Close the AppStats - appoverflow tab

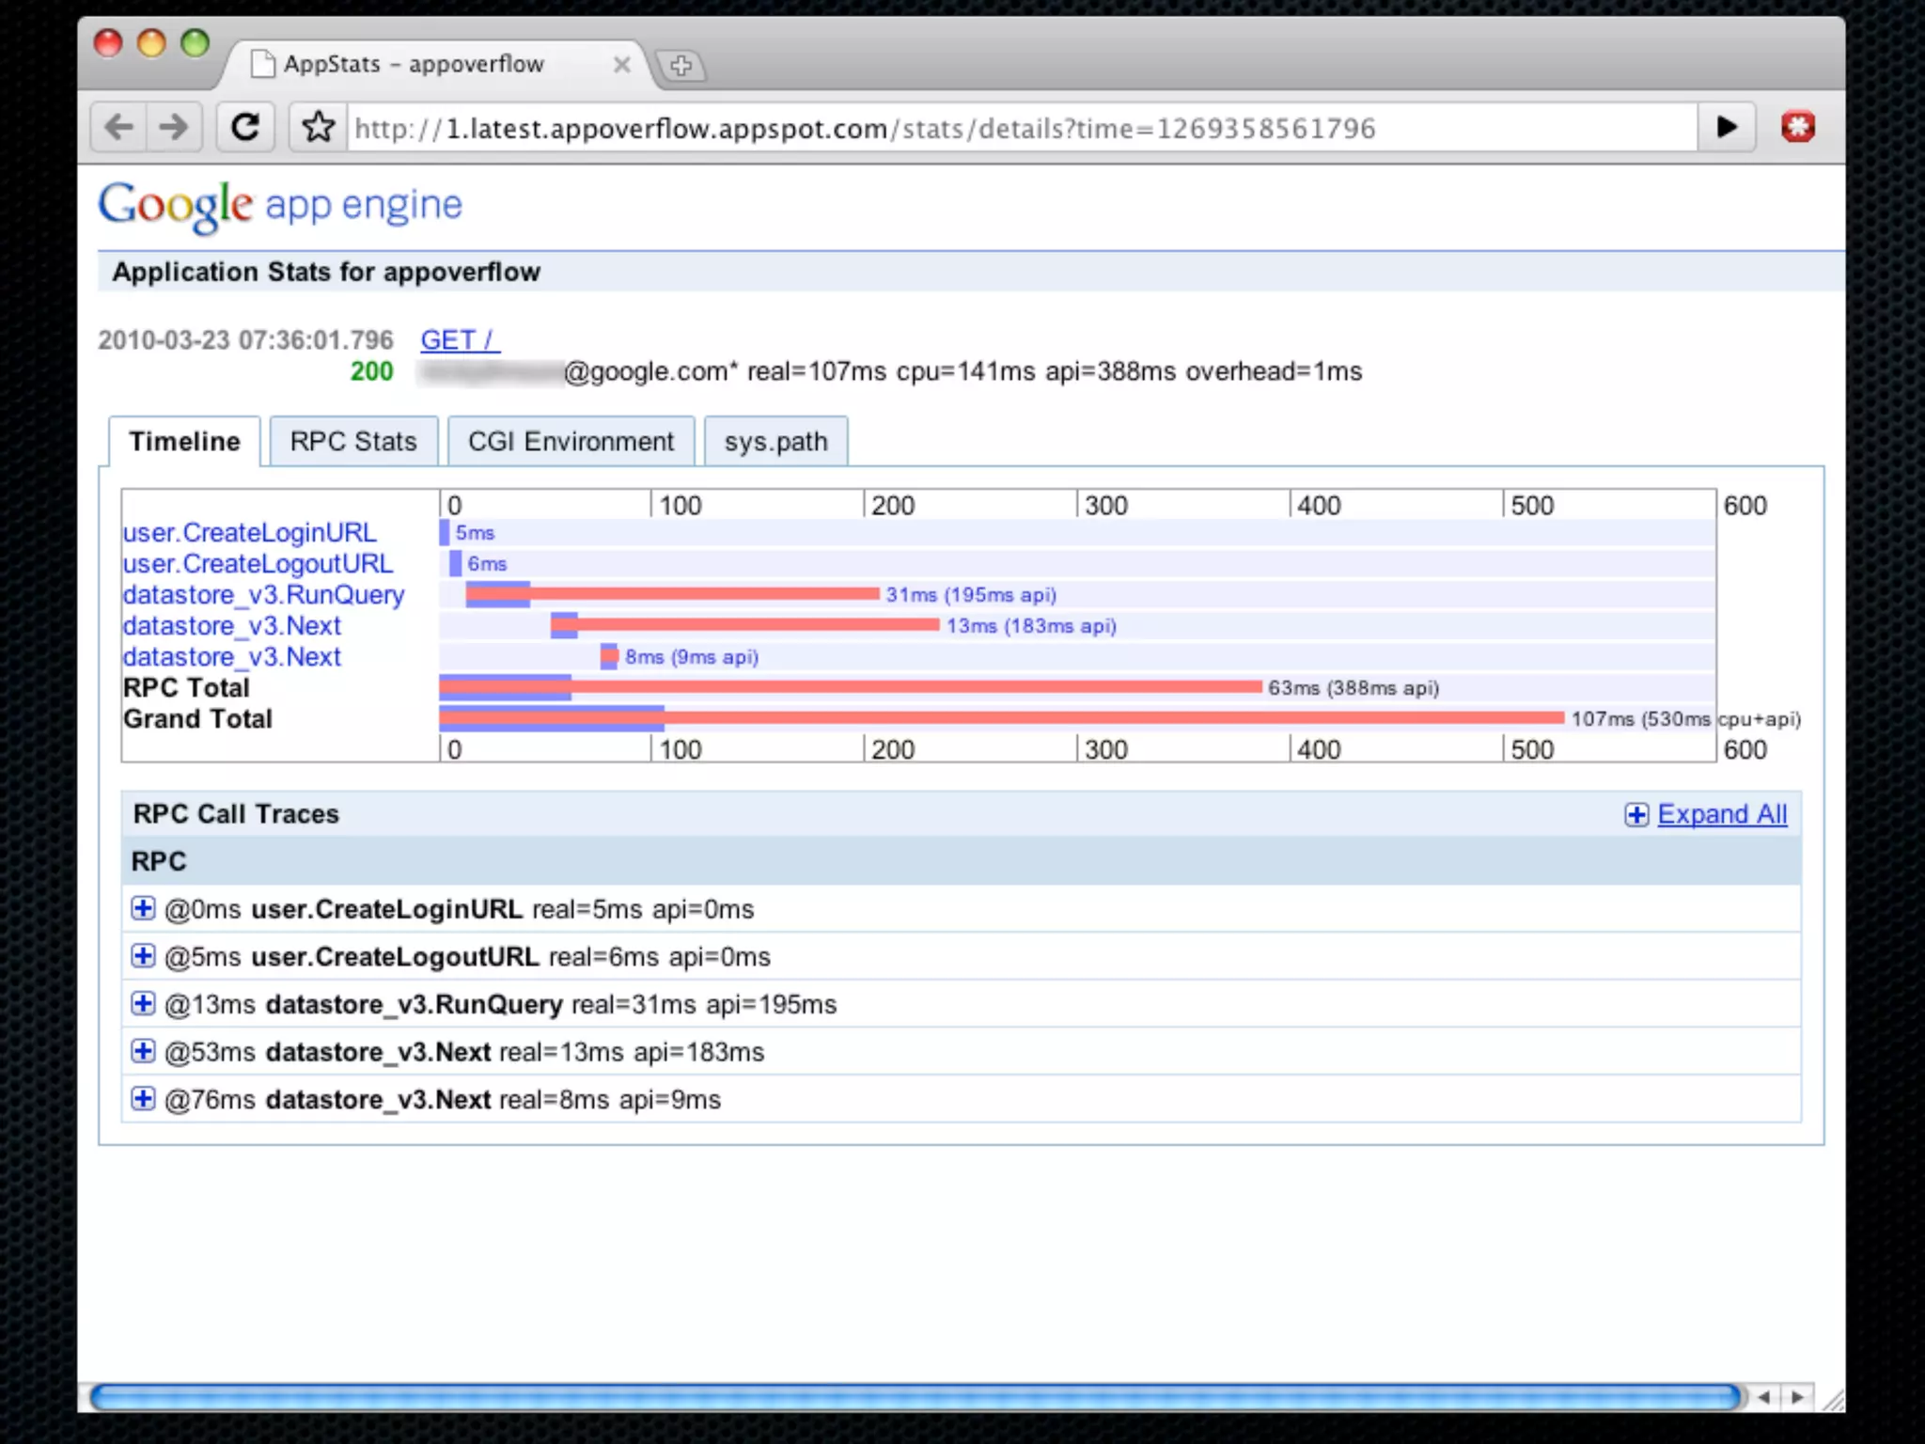tap(621, 65)
